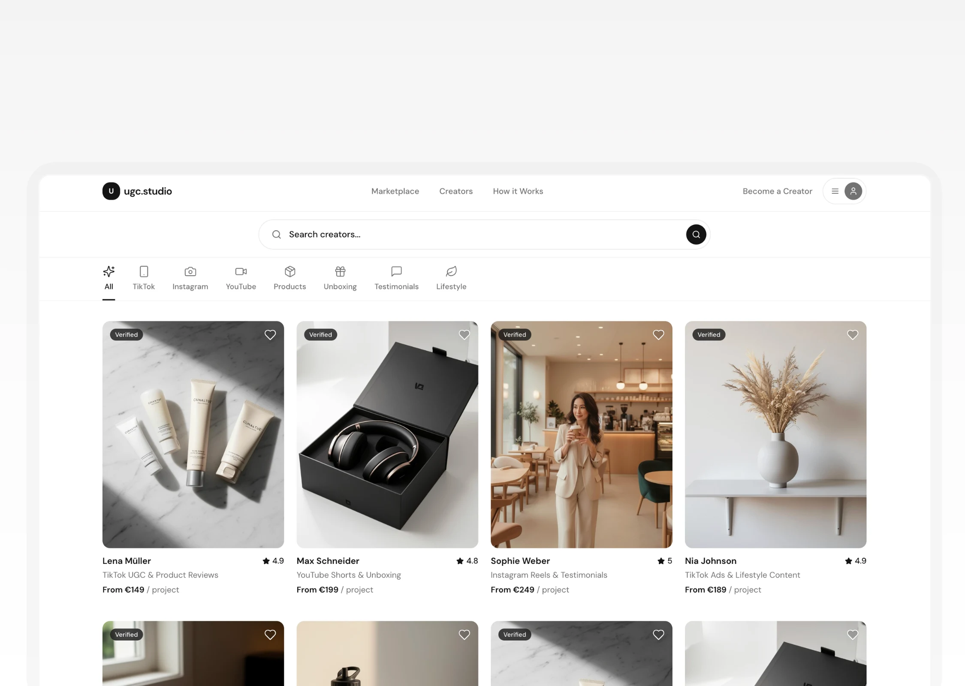Click the black search submit button
The width and height of the screenshot is (965, 686).
[696, 235]
